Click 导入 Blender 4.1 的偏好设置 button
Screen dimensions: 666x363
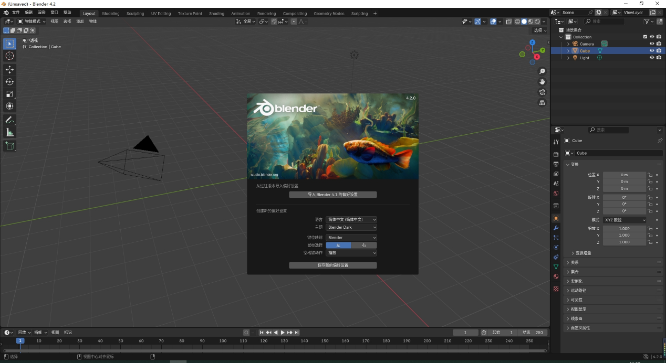(x=332, y=195)
